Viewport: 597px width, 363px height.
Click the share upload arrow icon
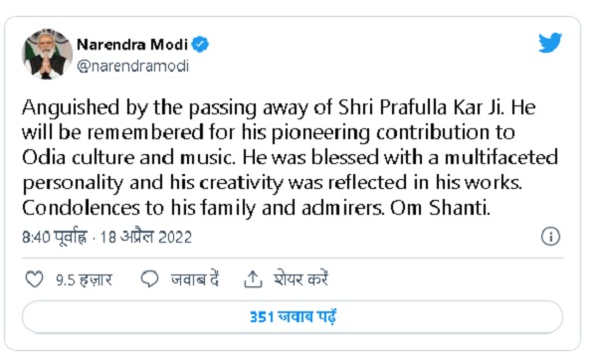[253, 278]
